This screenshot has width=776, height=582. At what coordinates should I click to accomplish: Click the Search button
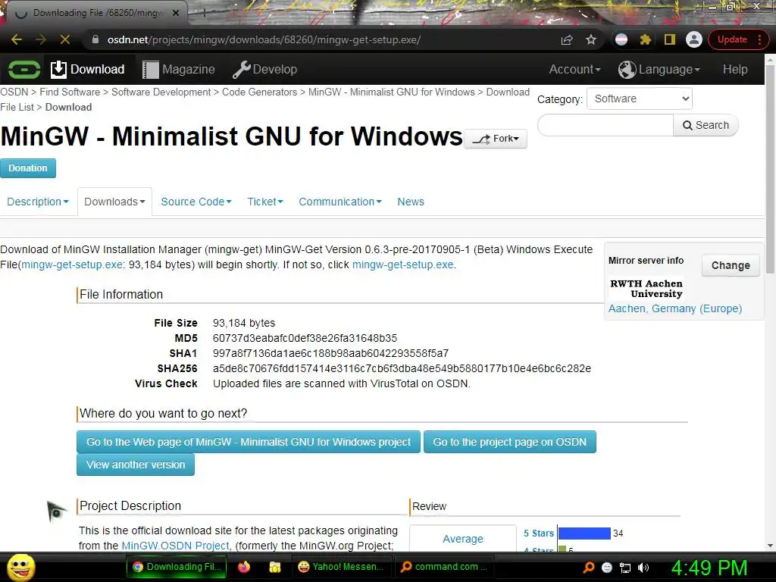[x=706, y=125]
